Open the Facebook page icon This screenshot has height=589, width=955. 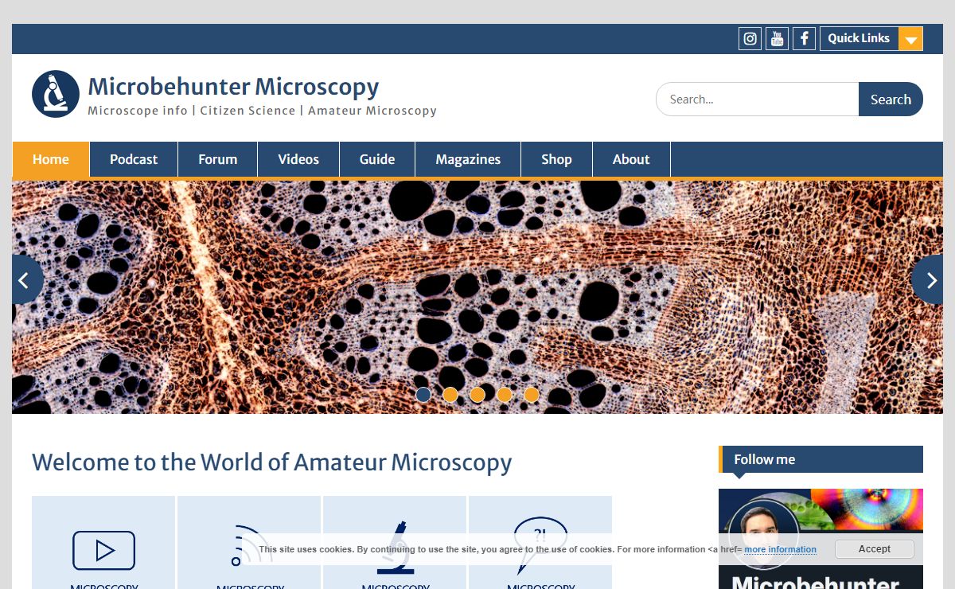pyautogui.click(x=804, y=38)
